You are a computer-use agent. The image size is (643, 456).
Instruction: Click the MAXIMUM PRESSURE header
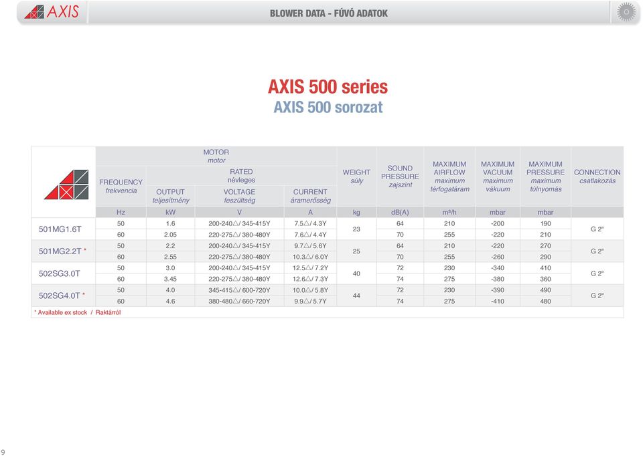(545, 177)
